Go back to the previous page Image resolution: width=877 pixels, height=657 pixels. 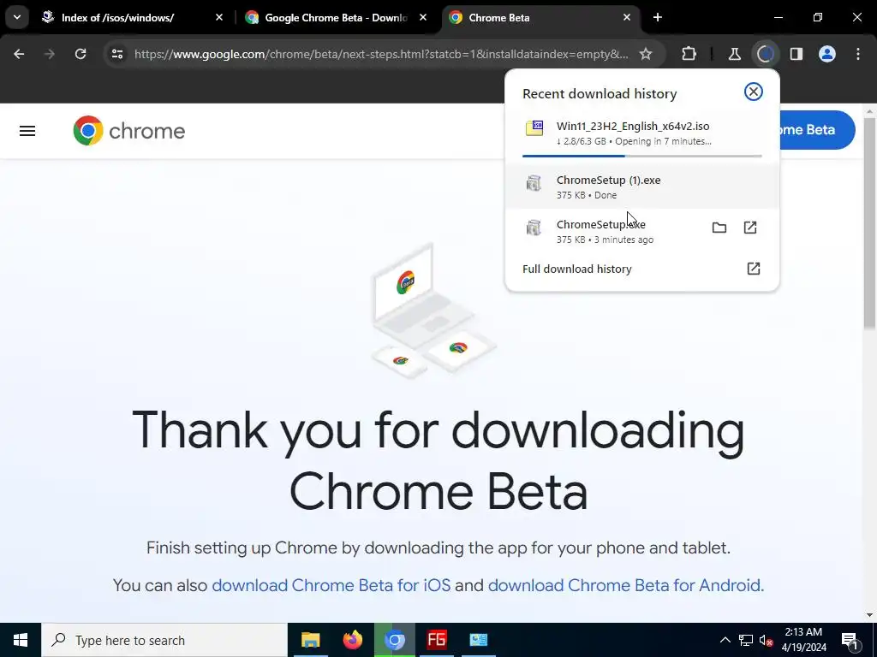[x=19, y=54]
